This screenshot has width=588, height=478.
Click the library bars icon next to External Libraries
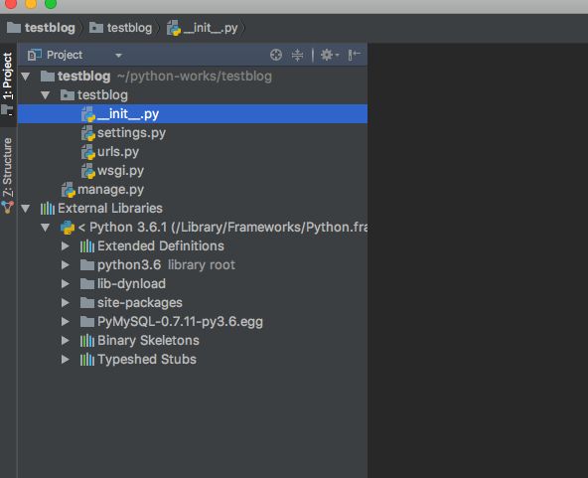click(x=48, y=209)
